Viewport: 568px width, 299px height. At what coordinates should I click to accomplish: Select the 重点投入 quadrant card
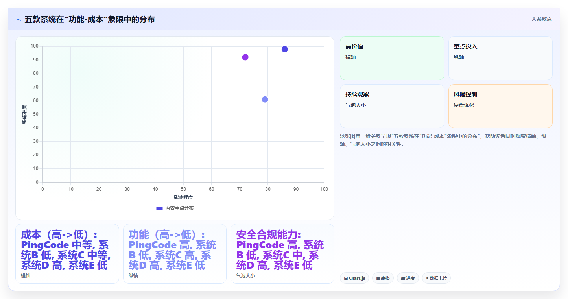coord(500,58)
